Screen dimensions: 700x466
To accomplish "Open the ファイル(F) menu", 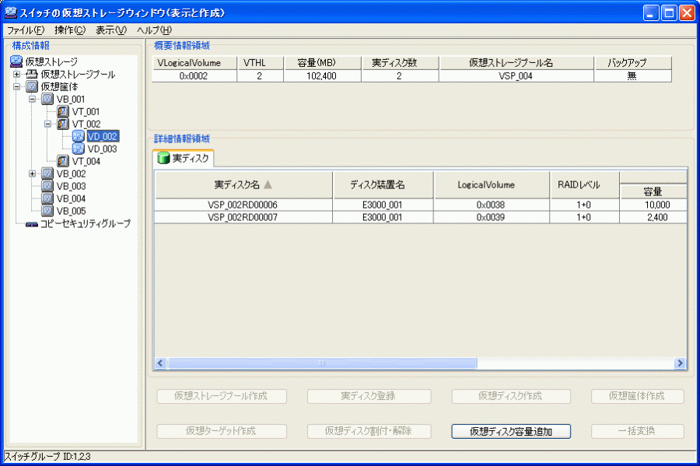I will pyautogui.click(x=26, y=30).
